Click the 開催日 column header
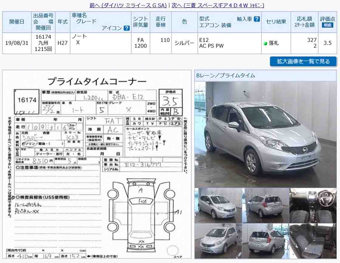The height and width of the screenshot is (263, 340). [x=17, y=22]
